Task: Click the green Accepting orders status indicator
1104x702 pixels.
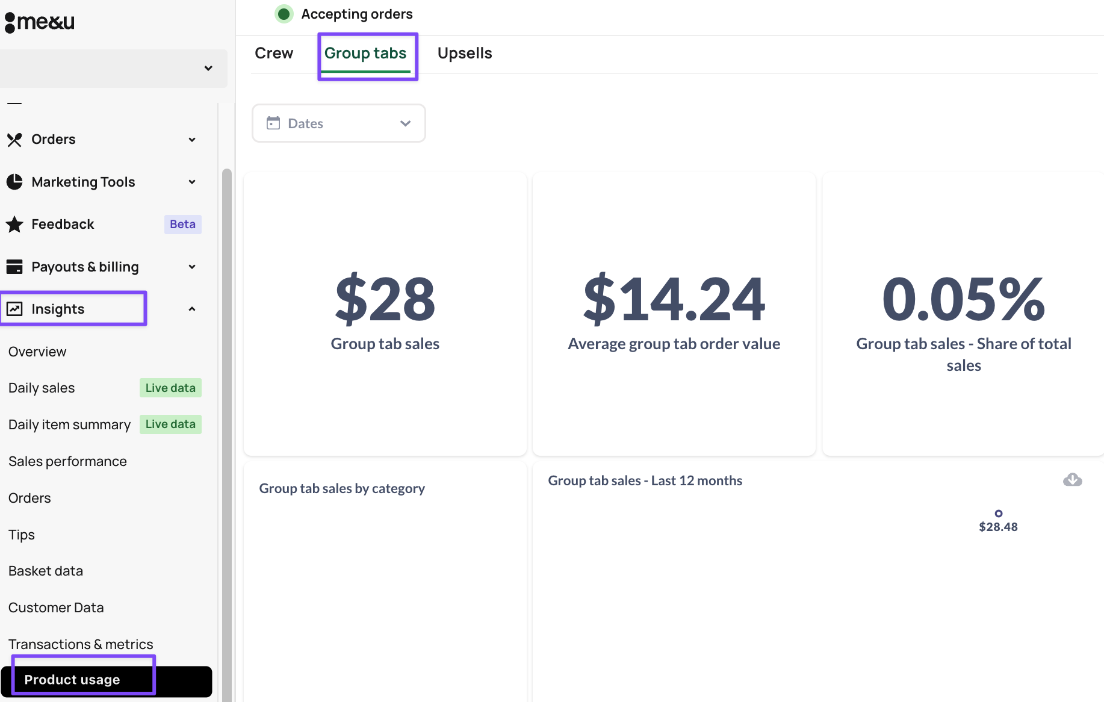Action: [x=284, y=14]
